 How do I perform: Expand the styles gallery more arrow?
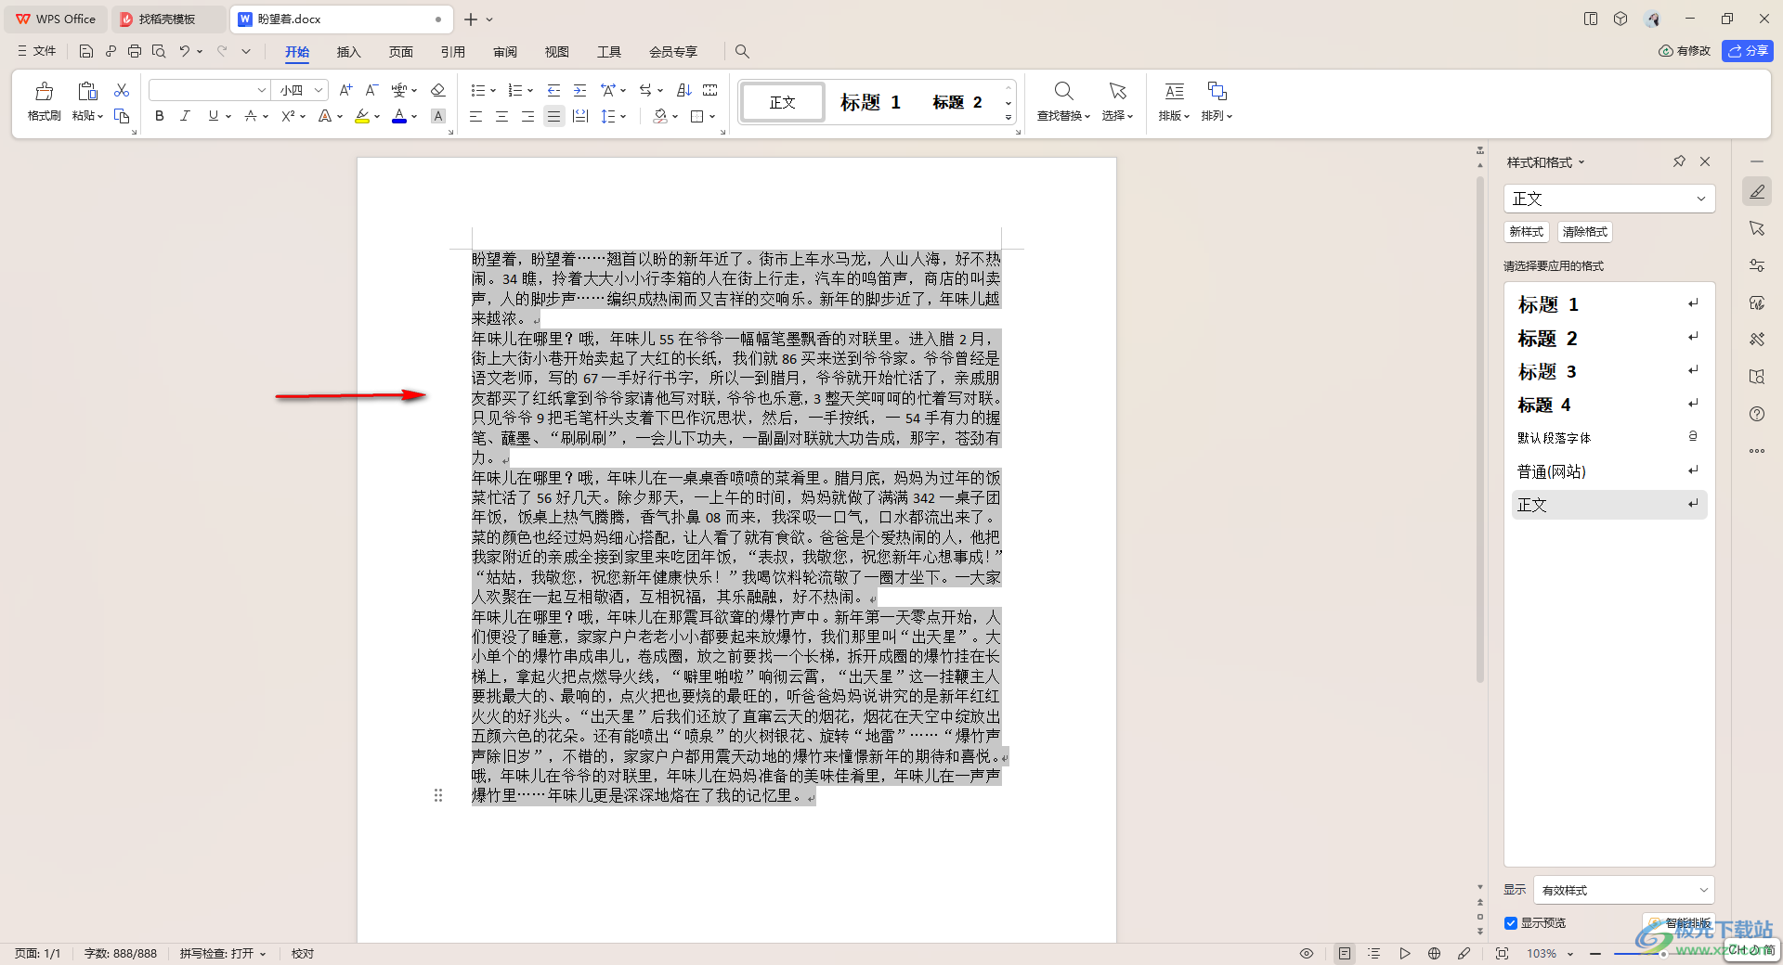click(1009, 118)
